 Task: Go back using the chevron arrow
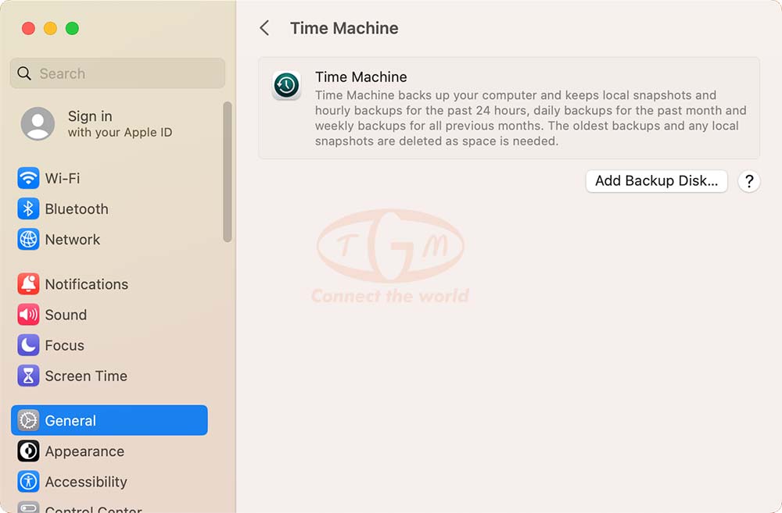(264, 28)
